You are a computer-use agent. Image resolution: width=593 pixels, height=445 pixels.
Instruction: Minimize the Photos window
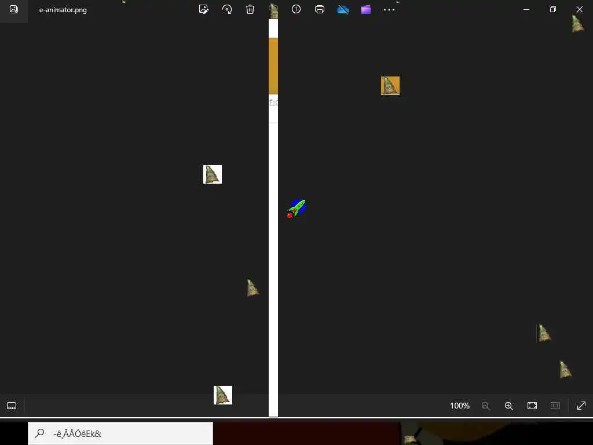pyautogui.click(x=526, y=9)
